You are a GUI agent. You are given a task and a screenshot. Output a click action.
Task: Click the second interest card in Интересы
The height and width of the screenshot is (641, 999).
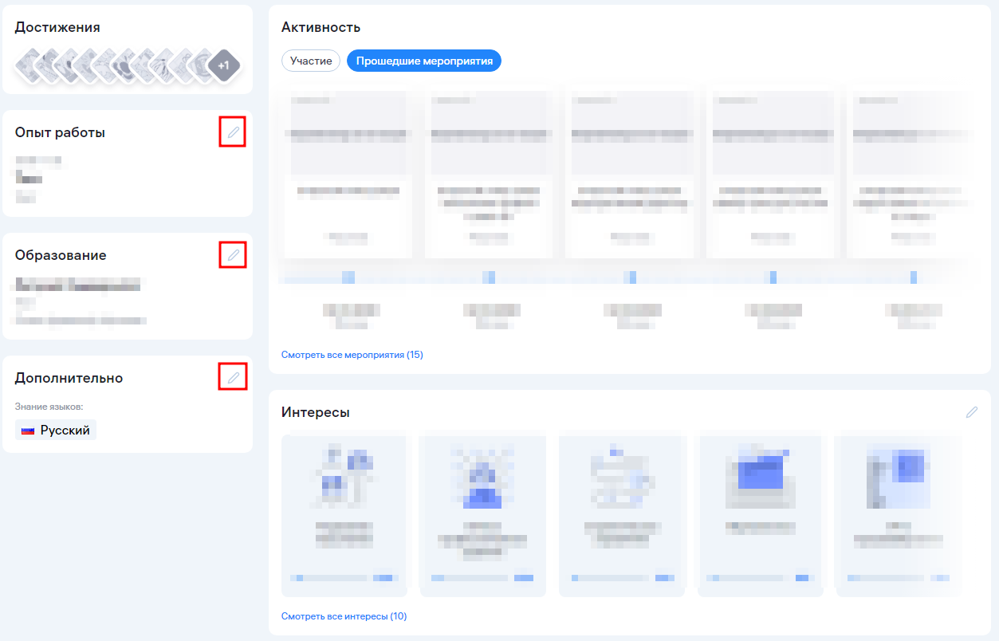pyautogui.click(x=482, y=514)
